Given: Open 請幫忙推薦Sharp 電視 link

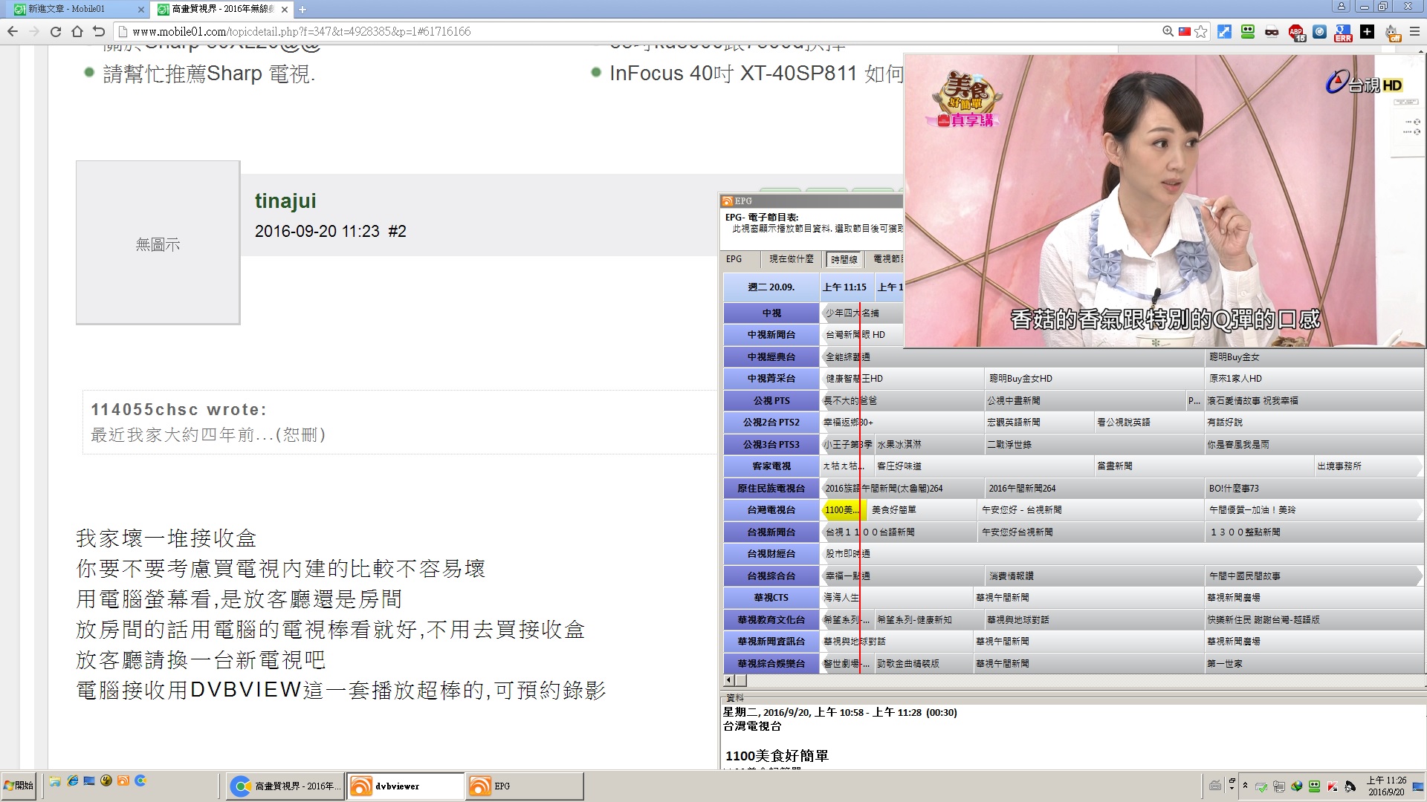Looking at the screenshot, I should pos(209,74).
